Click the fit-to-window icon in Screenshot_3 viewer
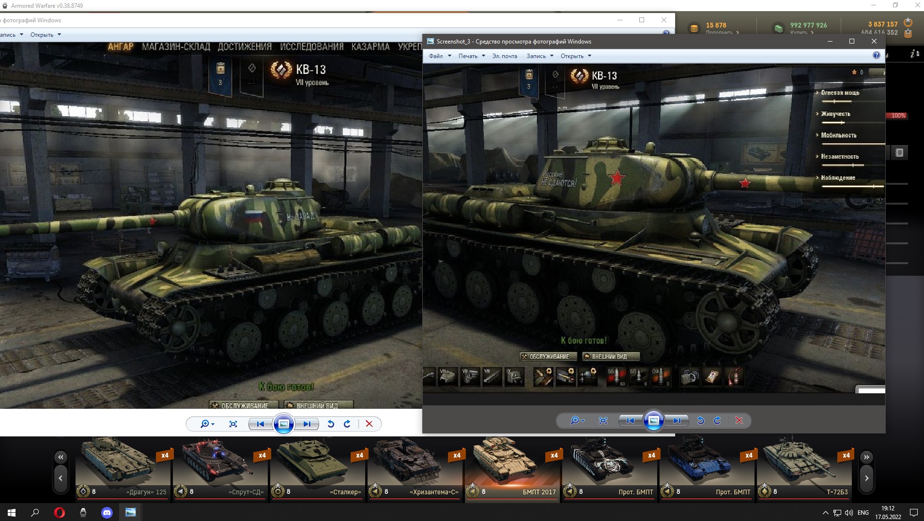This screenshot has height=521, width=924. 603,420
